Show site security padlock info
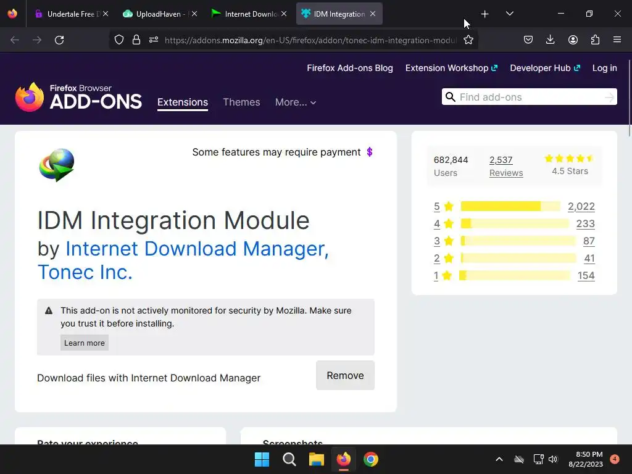Image resolution: width=632 pixels, height=474 pixels. click(x=136, y=40)
